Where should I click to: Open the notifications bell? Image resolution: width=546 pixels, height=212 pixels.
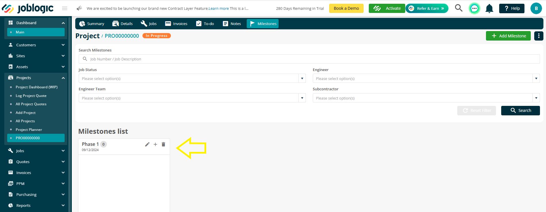click(489, 9)
